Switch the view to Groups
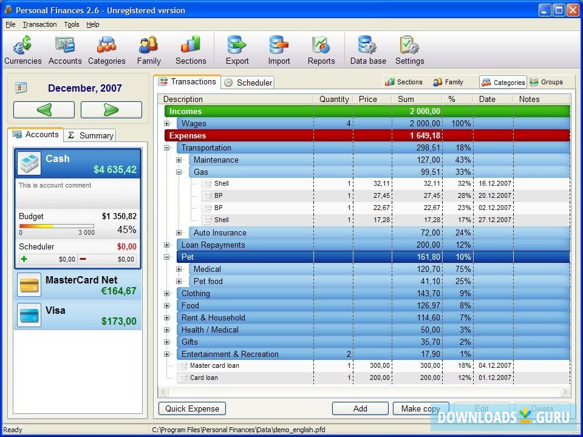 click(546, 82)
